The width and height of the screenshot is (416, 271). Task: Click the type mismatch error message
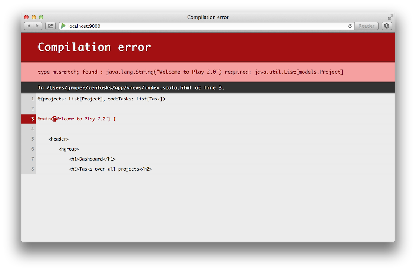pos(190,72)
